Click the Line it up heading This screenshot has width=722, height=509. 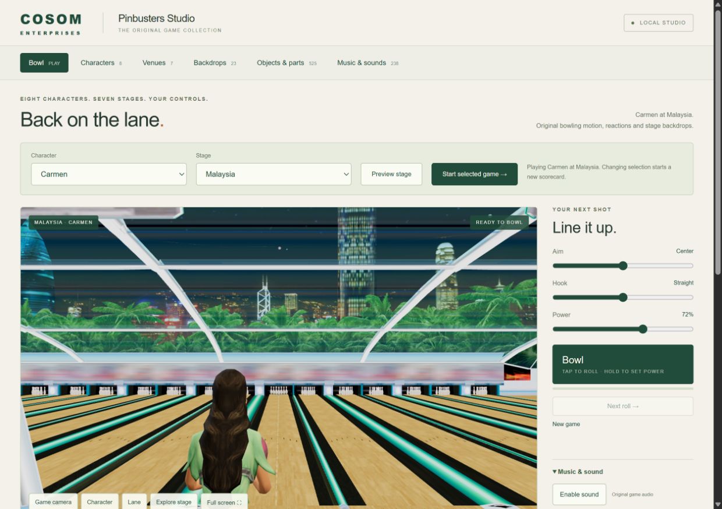584,228
